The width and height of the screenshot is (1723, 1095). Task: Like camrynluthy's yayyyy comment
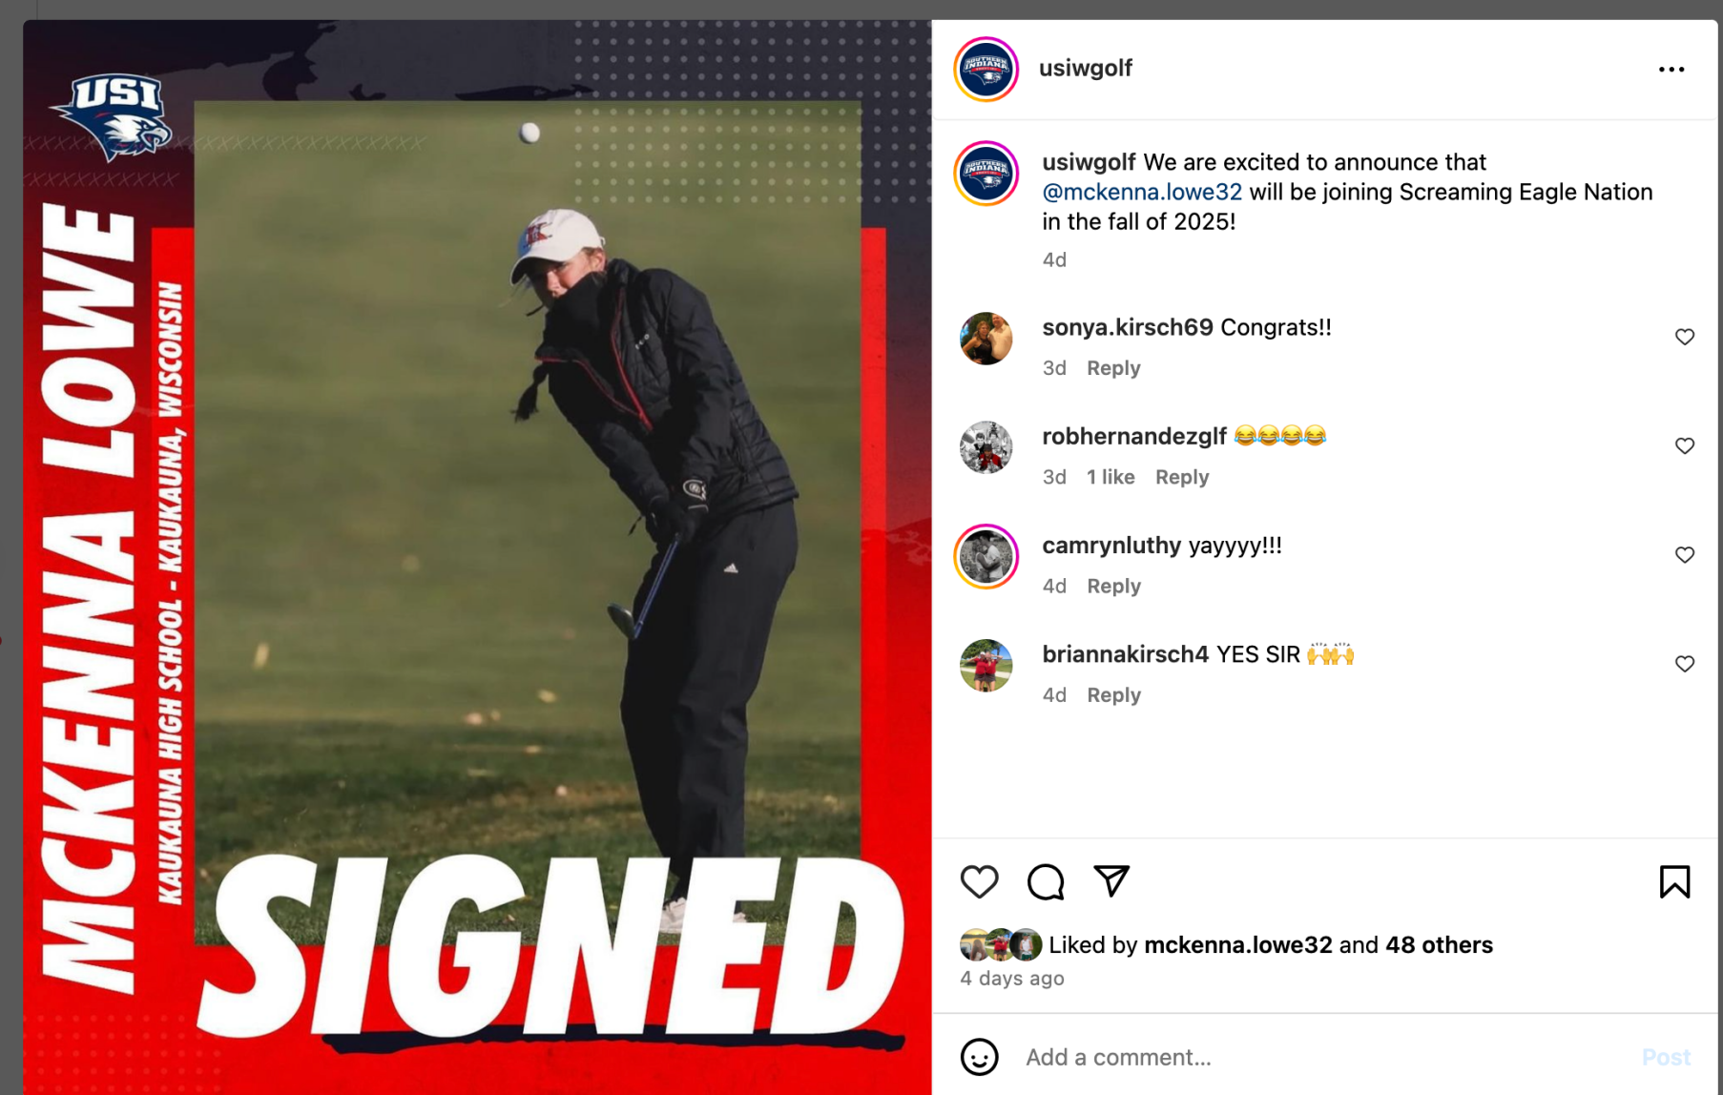pos(1685,554)
